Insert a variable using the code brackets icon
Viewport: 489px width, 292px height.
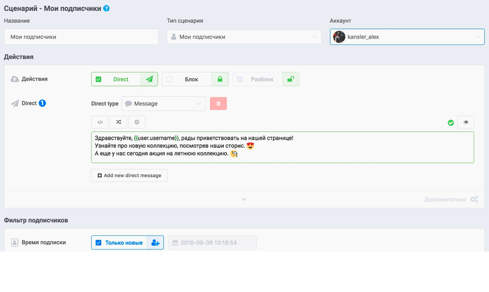(100, 122)
